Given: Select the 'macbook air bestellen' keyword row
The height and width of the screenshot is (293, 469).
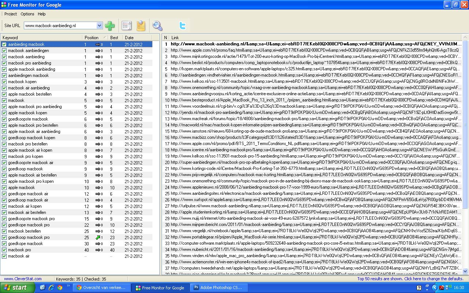Looking at the screenshot, I should (x=77, y=212).
